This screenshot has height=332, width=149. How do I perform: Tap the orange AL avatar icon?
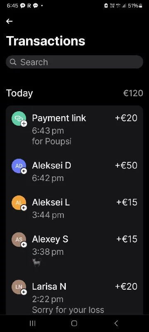point(19,203)
